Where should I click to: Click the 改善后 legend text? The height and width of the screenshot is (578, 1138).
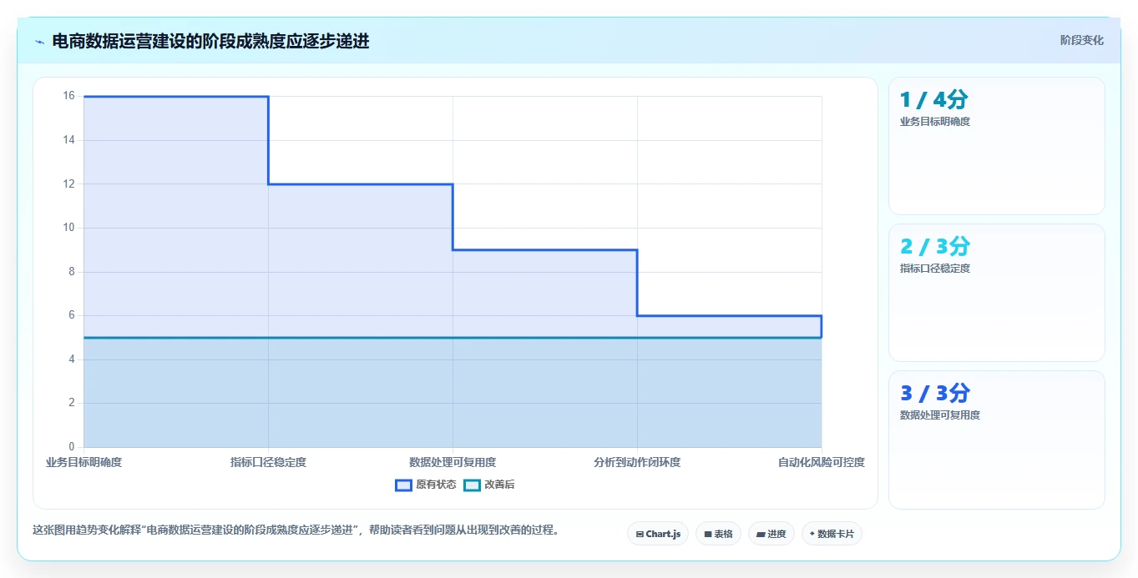499,485
